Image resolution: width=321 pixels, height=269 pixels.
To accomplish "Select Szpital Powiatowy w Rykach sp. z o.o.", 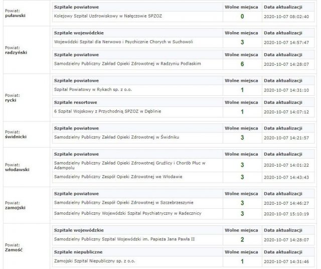I will pos(93,89).
